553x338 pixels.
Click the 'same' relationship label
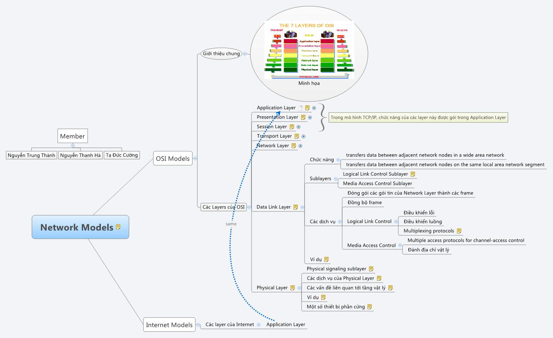click(231, 224)
